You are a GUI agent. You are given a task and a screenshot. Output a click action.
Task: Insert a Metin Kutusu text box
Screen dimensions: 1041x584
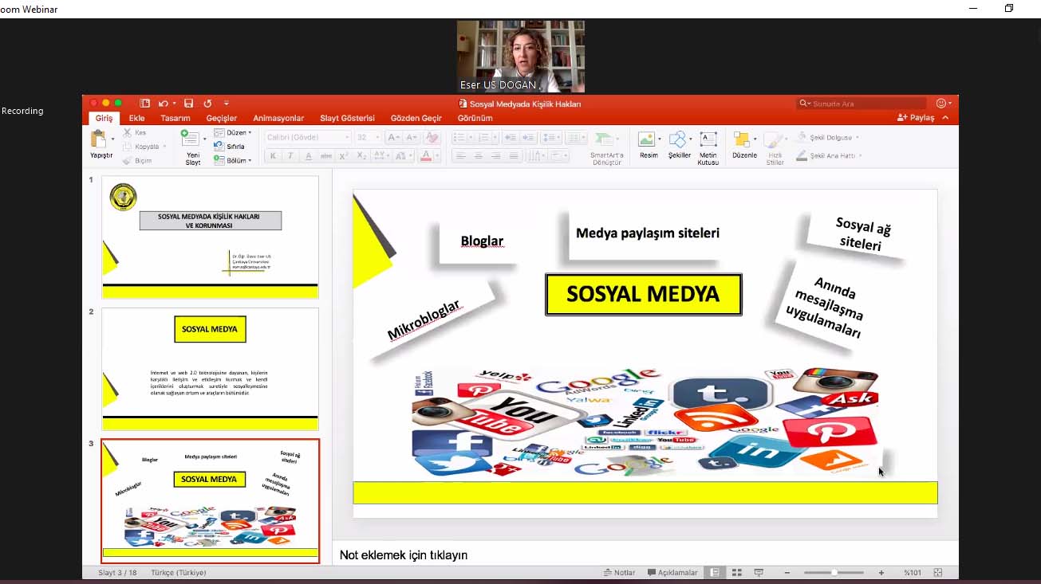pyautogui.click(x=708, y=139)
